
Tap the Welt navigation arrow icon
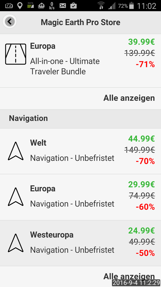point(16,151)
